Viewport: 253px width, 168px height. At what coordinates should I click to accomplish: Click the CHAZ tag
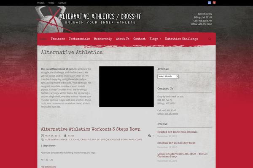[x=76, y=139]
